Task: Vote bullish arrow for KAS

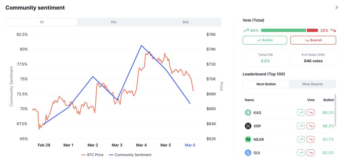Action: pyautogui.click(x=301, y=112)
